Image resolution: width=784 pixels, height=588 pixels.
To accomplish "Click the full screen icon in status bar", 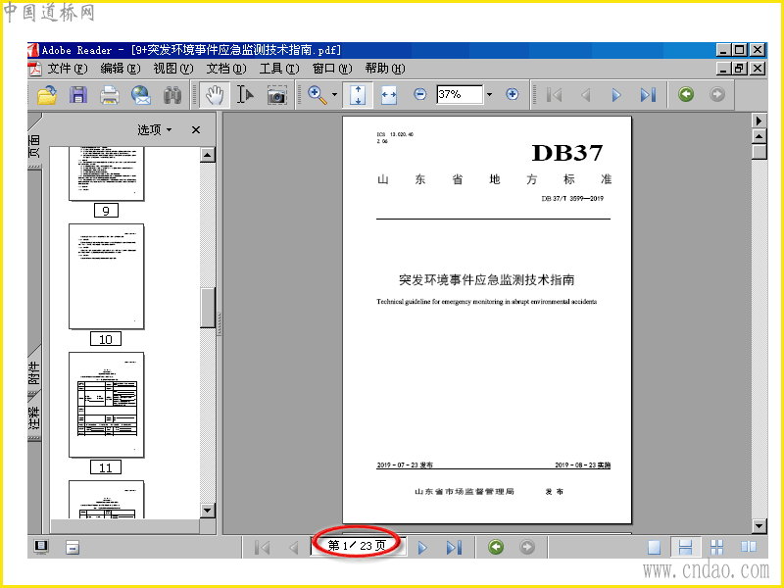I will 41,547.
